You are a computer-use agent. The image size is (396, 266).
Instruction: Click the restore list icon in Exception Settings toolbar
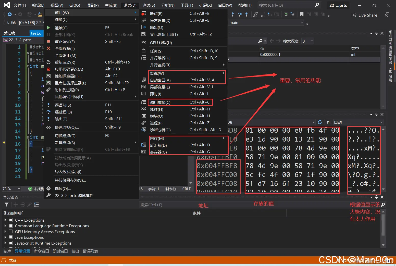pyautogui.click(x=36, y=205)
